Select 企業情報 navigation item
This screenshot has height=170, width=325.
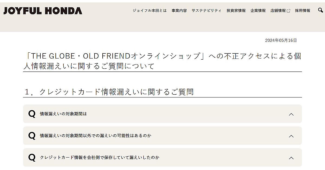[x=258, y=11]
